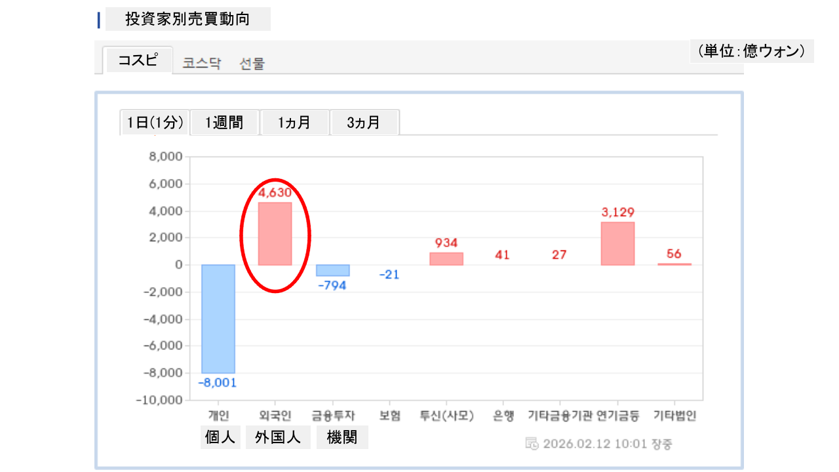Click the (単位:億ウォン) unit label
The height and width of the screenshot is (472, 839).
click(751, 51)
